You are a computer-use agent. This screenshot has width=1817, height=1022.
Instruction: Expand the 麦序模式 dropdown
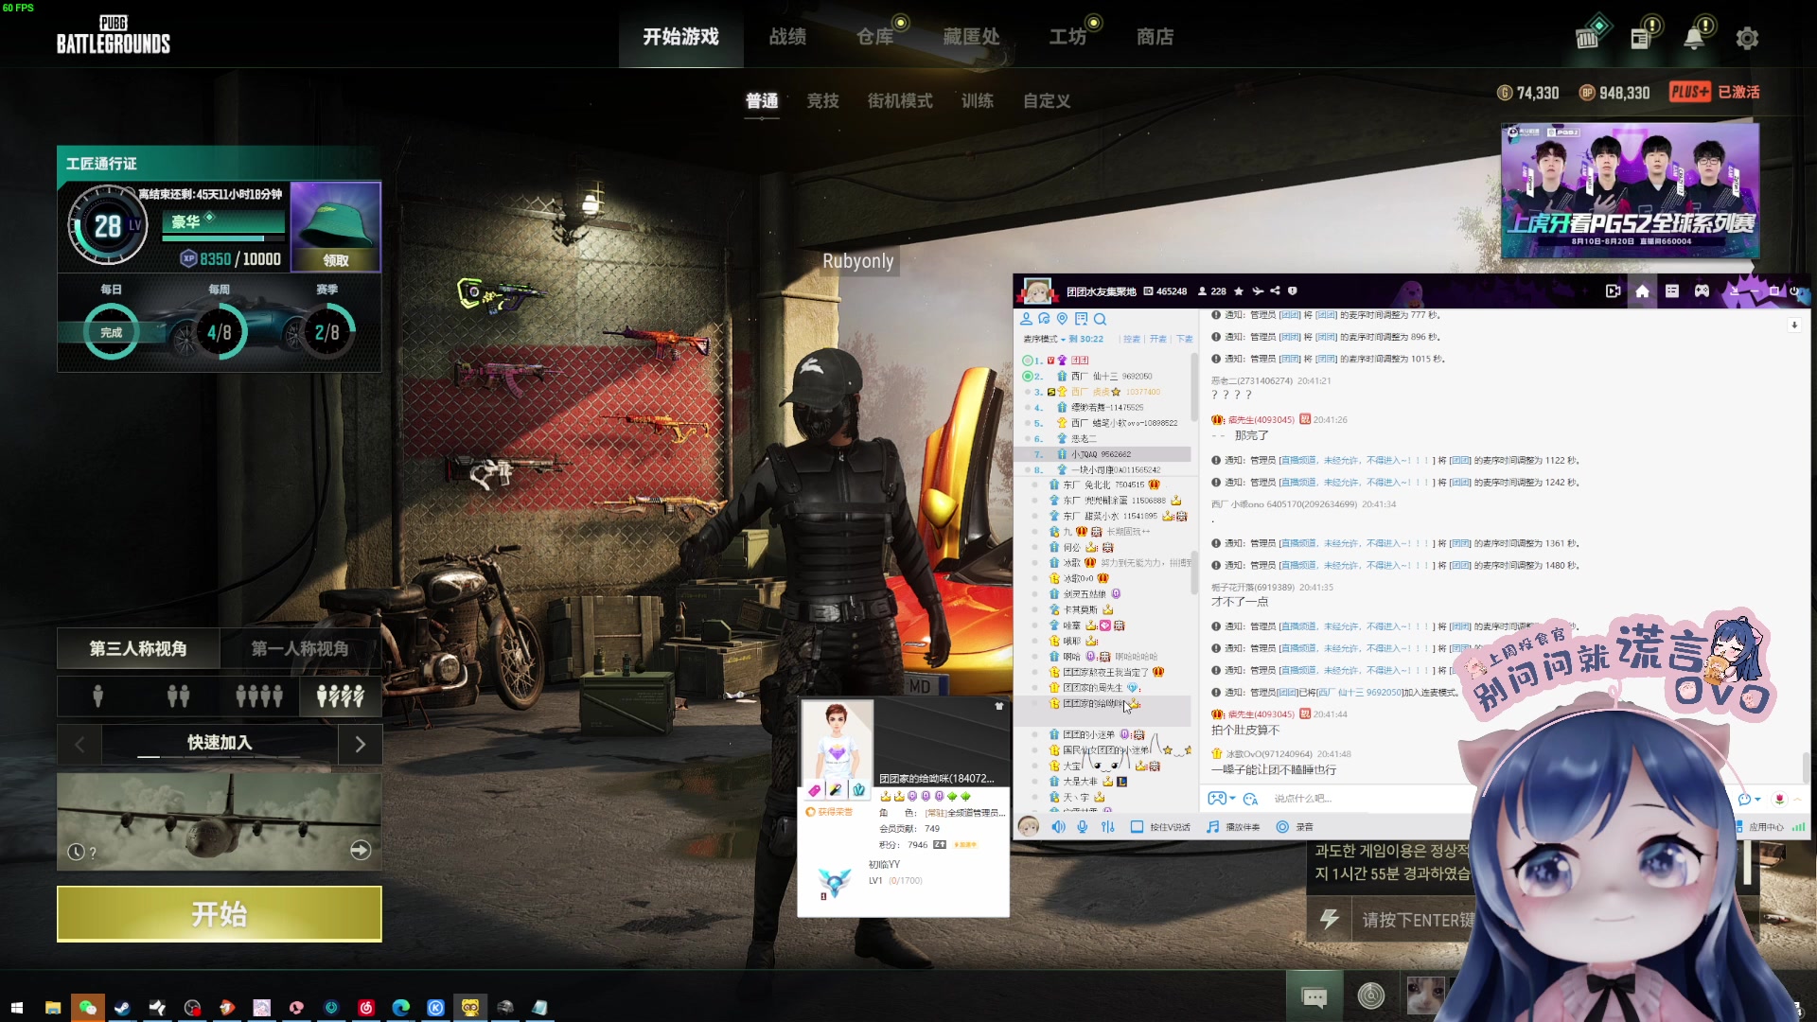pos(1045,339)
